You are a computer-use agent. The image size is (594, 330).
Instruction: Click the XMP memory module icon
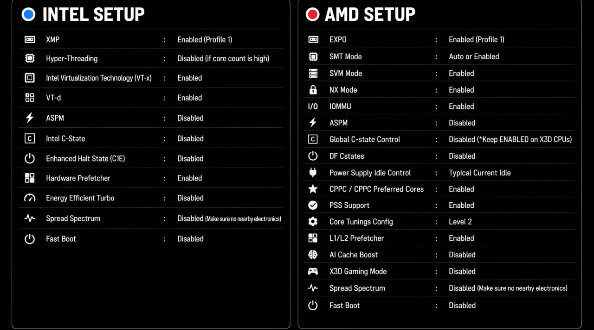30,40
